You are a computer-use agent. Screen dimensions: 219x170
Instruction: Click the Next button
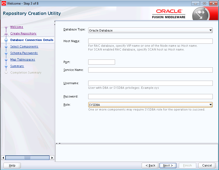168,166
